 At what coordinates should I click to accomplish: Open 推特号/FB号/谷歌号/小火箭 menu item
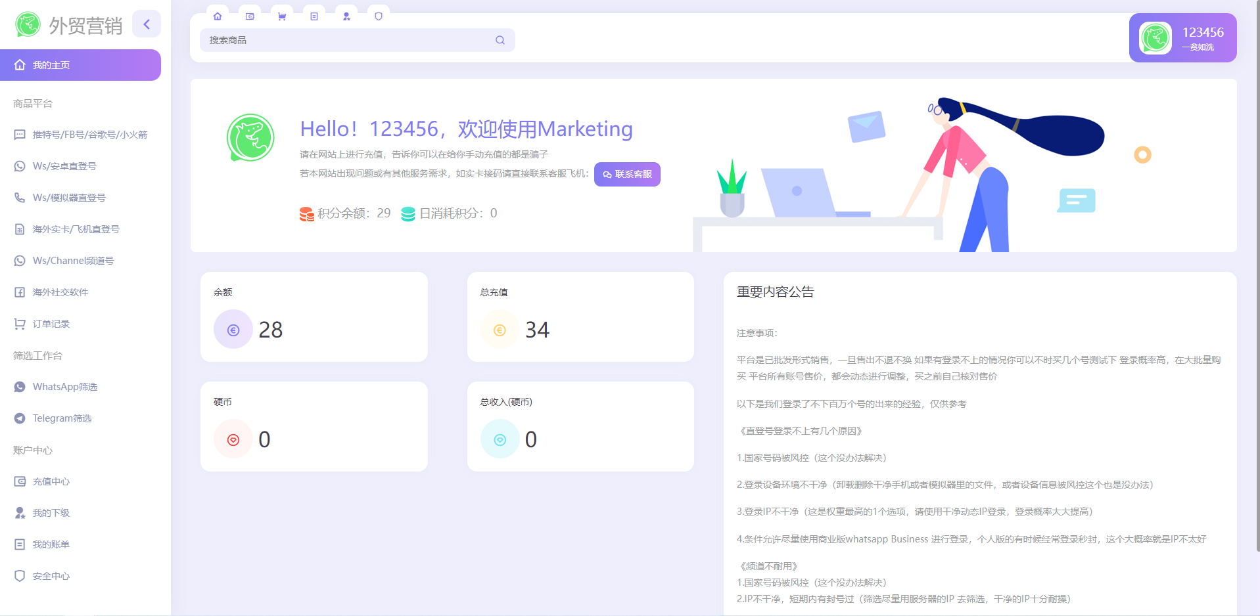pyautogui.click(x=89, y=135)
